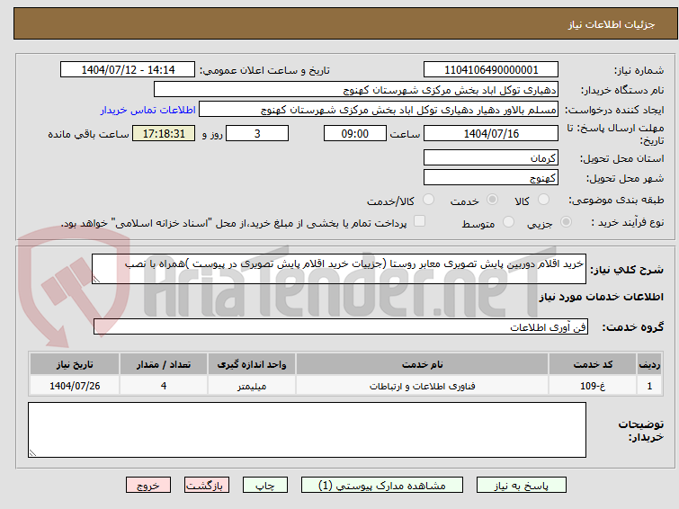Click the announcement date field 1404/07/12 - 14:14
This screenshot has height=509, width=679.
[128, 70]
